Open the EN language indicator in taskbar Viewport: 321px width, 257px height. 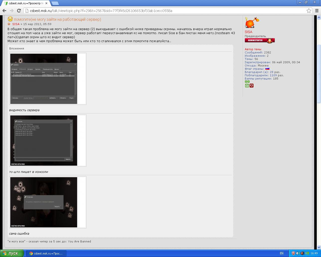coord(282,253)
